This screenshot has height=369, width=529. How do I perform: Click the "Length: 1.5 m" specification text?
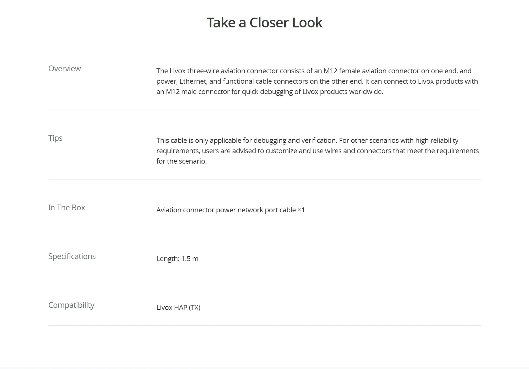tap(177, 259)
